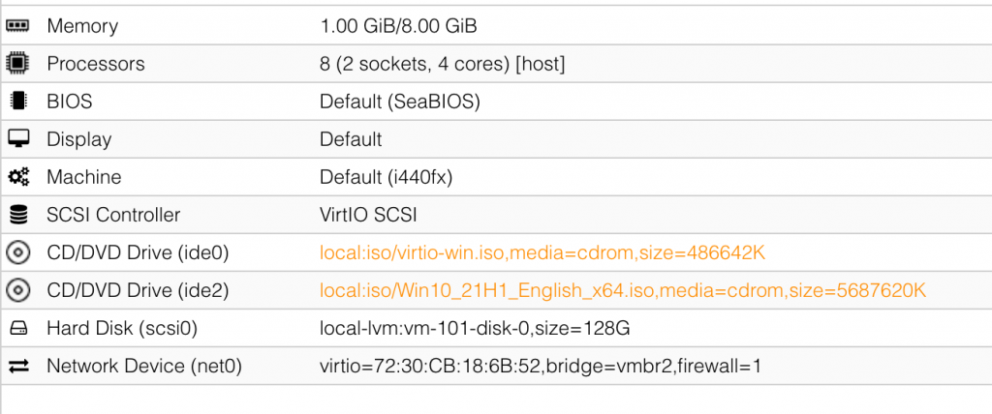Click the Display monitor icon

(17, 139)
